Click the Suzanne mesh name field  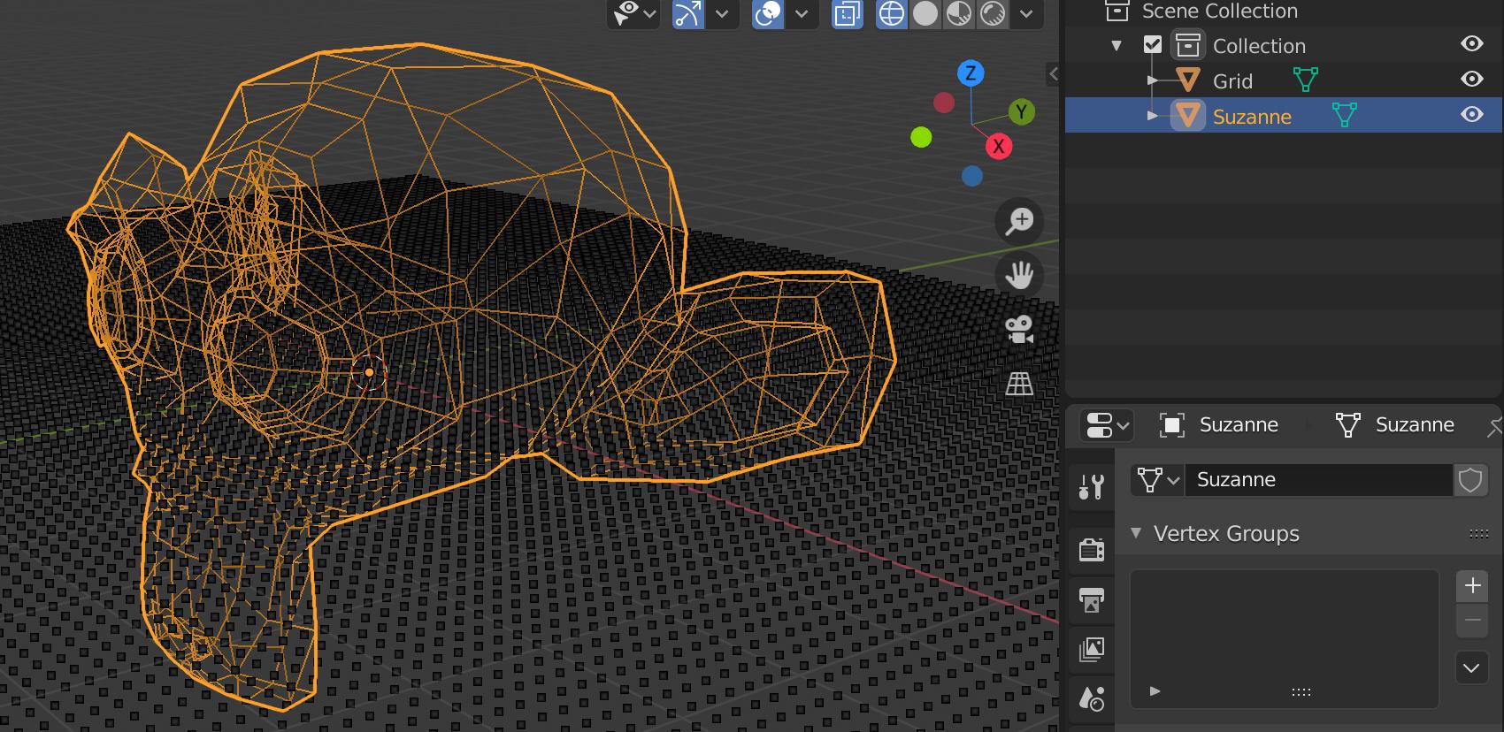[x=1318, y=480]
